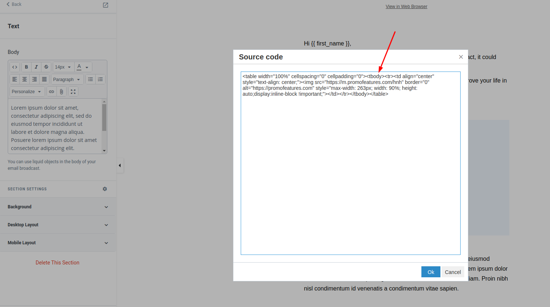Open View in Web Browser link
This screenshot has width=550, height=307.
(x=406, y=7)
